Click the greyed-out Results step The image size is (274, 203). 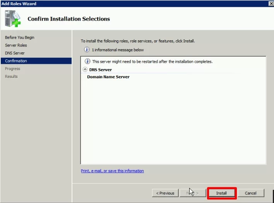tap(11, 76)
